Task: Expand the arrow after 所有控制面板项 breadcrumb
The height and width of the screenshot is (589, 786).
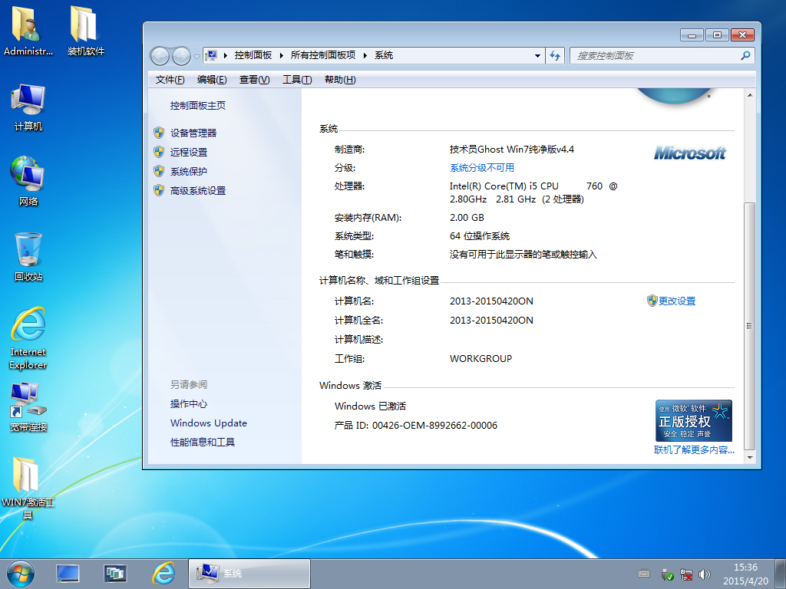Action: pyautogui.click(x=365, y=55)
